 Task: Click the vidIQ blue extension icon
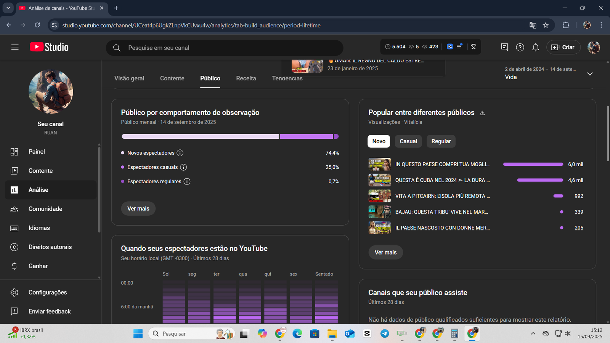(x=450, y=46)
